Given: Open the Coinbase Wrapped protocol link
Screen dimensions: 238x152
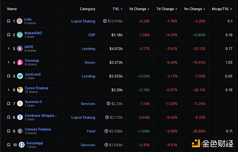Looking at the screenshot, I should point(41,115).
